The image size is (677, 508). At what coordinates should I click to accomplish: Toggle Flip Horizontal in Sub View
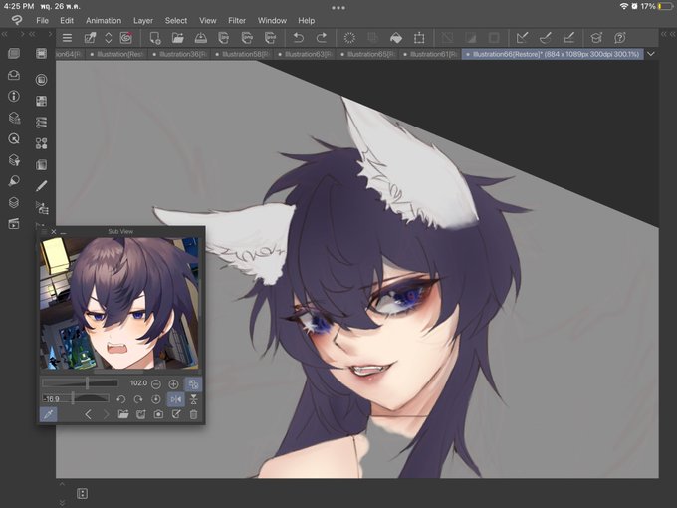click(x=176, y=399)
